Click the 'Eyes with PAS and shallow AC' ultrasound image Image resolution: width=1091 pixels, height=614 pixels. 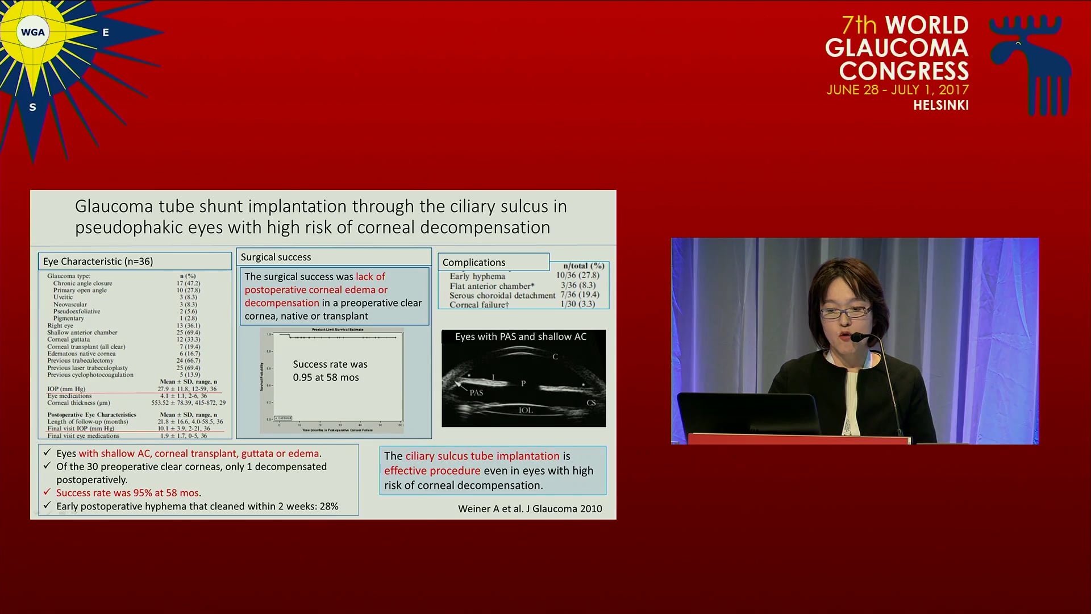(523, 379)
